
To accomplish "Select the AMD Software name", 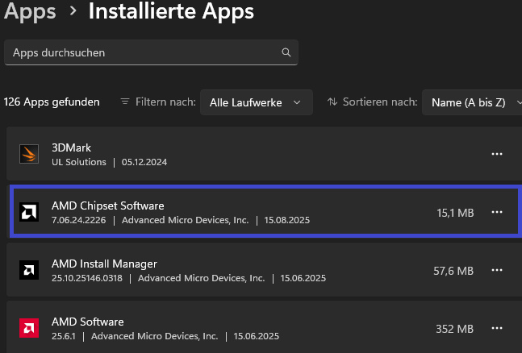I will pyautogui.click(x=88, y=322).
